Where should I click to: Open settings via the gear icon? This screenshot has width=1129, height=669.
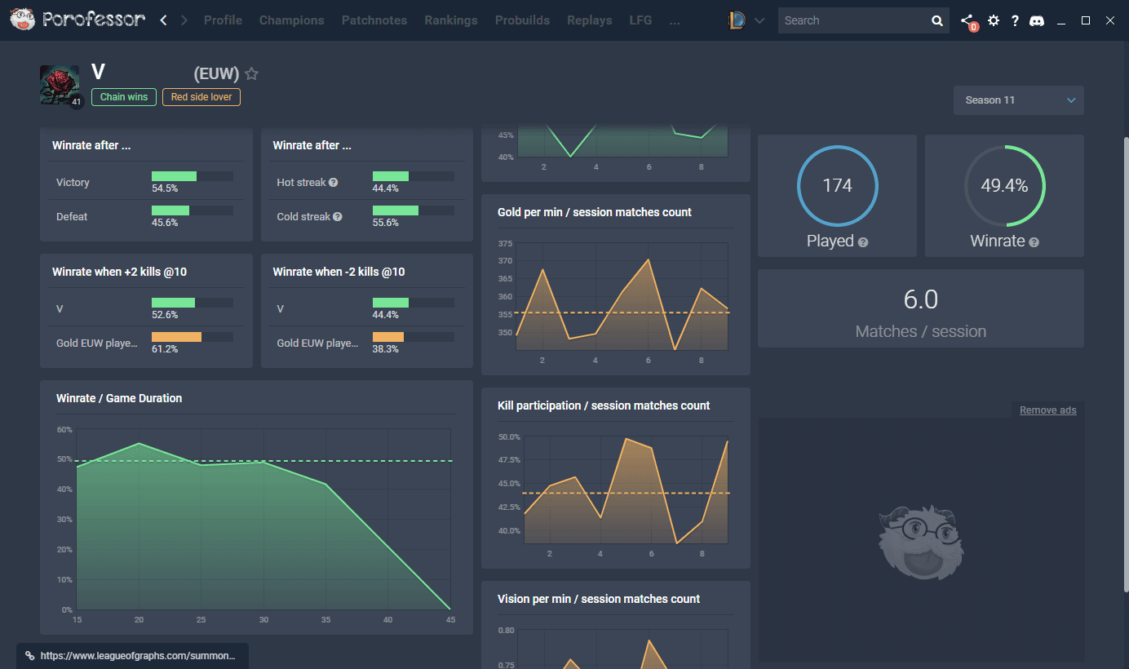tap(993, 20)
